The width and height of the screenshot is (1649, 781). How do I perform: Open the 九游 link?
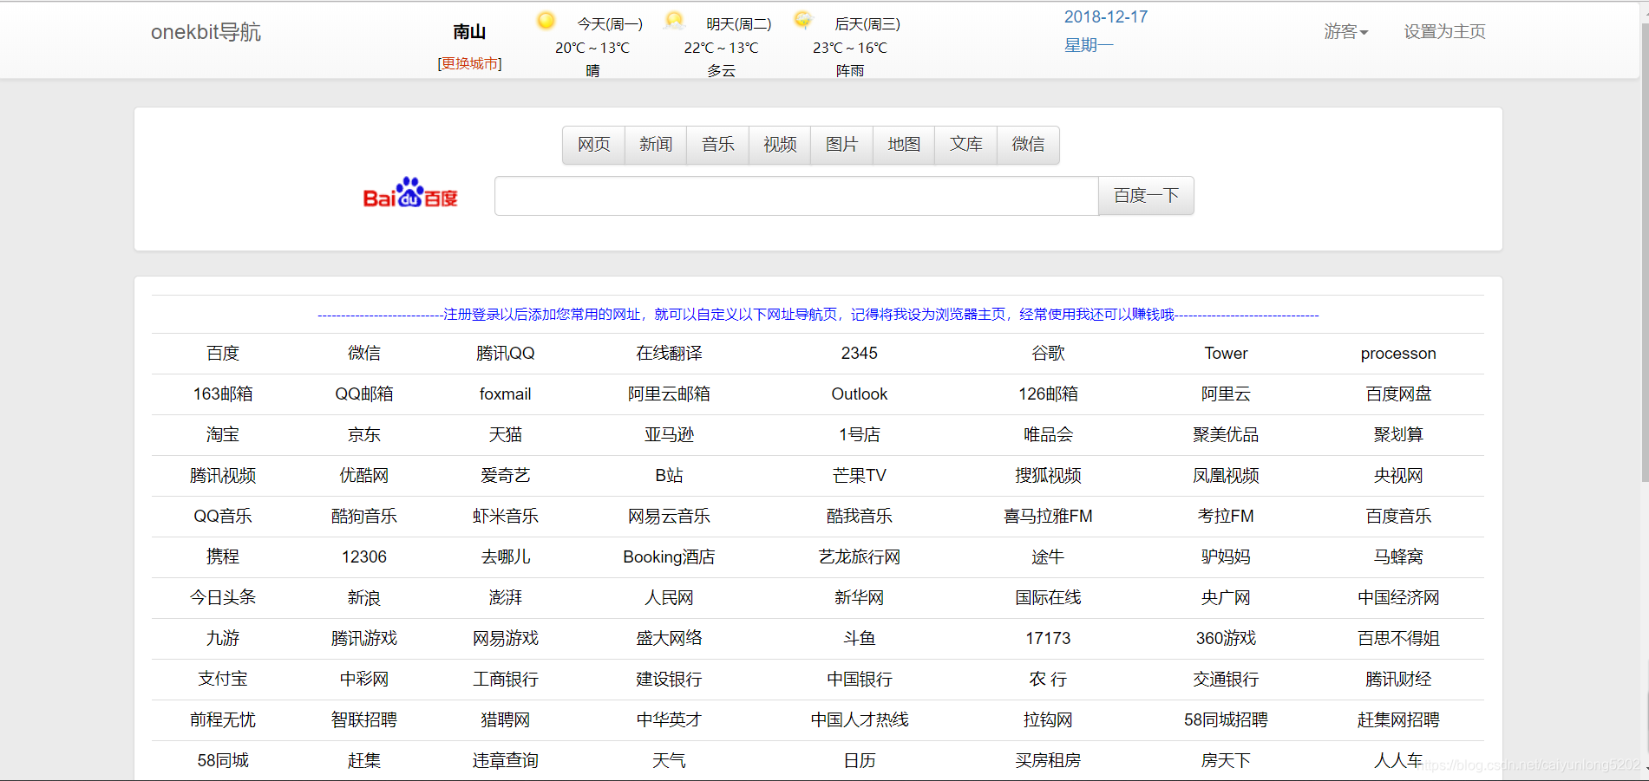tap(223, 639)
